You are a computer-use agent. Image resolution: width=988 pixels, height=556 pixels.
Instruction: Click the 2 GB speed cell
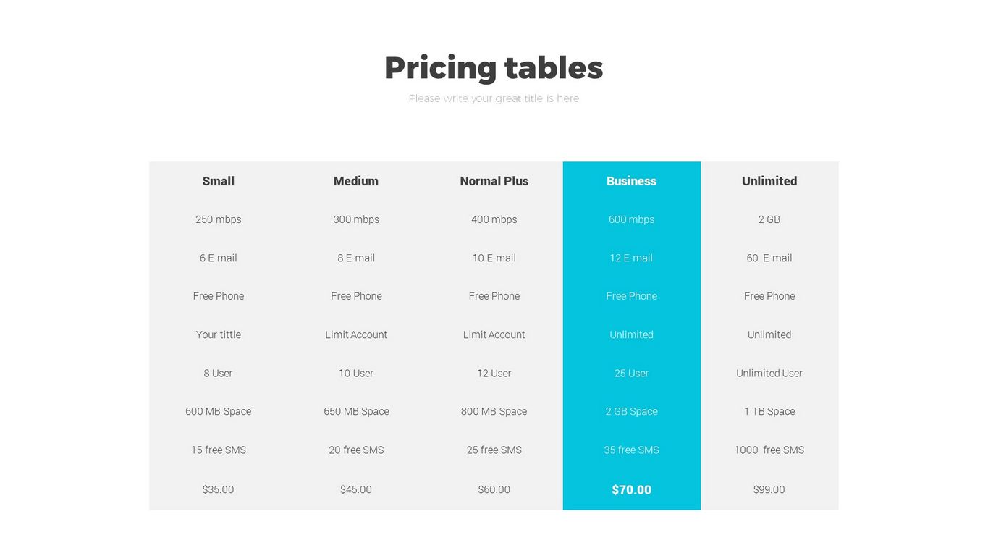[x=769, y=219]
